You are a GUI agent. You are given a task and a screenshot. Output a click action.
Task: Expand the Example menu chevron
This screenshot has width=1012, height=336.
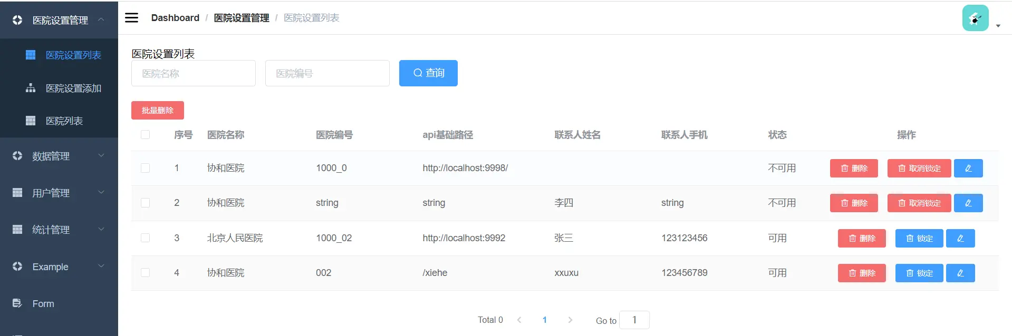click(101, 266)
